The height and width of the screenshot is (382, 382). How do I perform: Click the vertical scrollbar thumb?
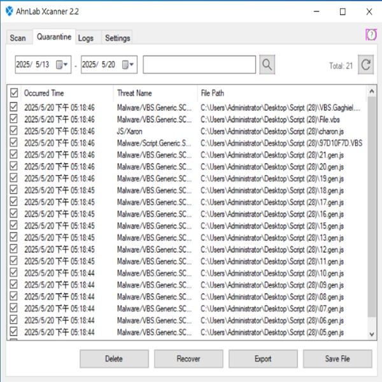click(x=372, y=206)
